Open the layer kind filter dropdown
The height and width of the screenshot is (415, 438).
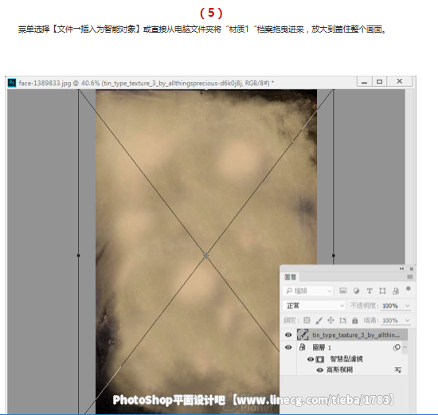click(308, 291)
